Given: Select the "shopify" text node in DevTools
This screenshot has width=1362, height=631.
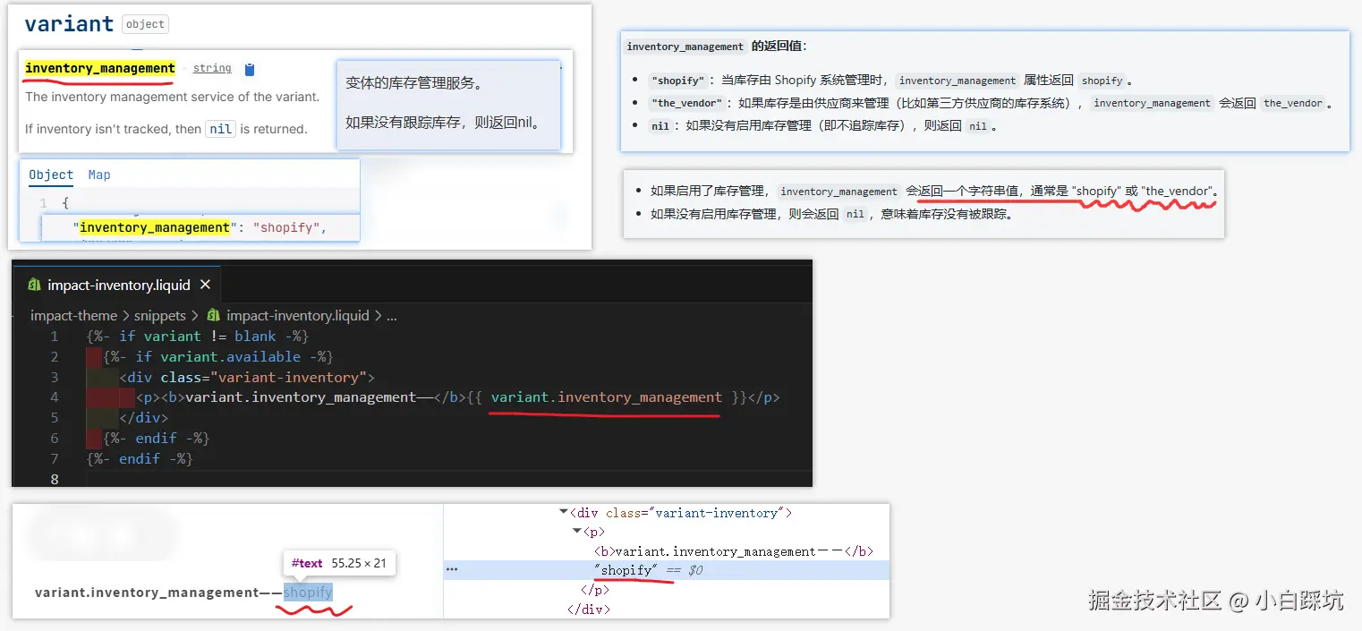Looking at the screenshot, I should pos(626,570).
